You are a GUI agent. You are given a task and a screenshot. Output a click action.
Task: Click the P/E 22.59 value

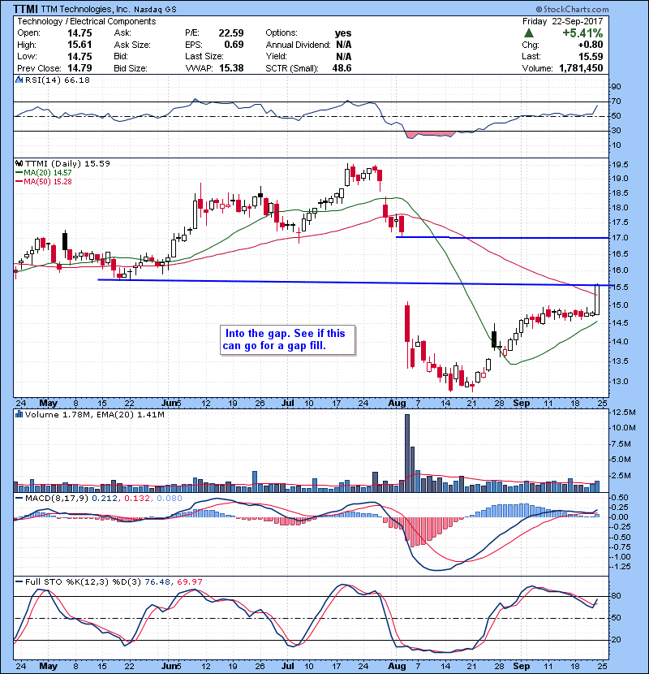pos(231,33)
